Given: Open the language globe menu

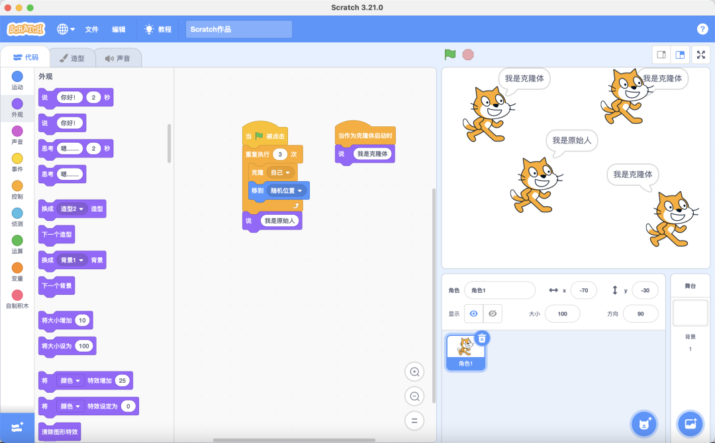Looking at the screenshot, I should pos(66,29).
